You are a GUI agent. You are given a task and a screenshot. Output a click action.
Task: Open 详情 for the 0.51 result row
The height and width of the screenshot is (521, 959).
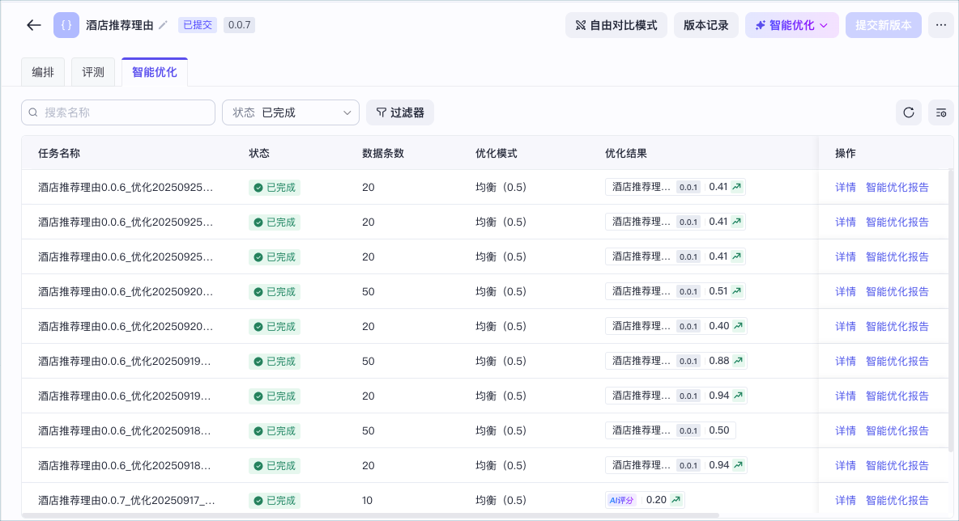pyautogui.click(x=846, y=291)
